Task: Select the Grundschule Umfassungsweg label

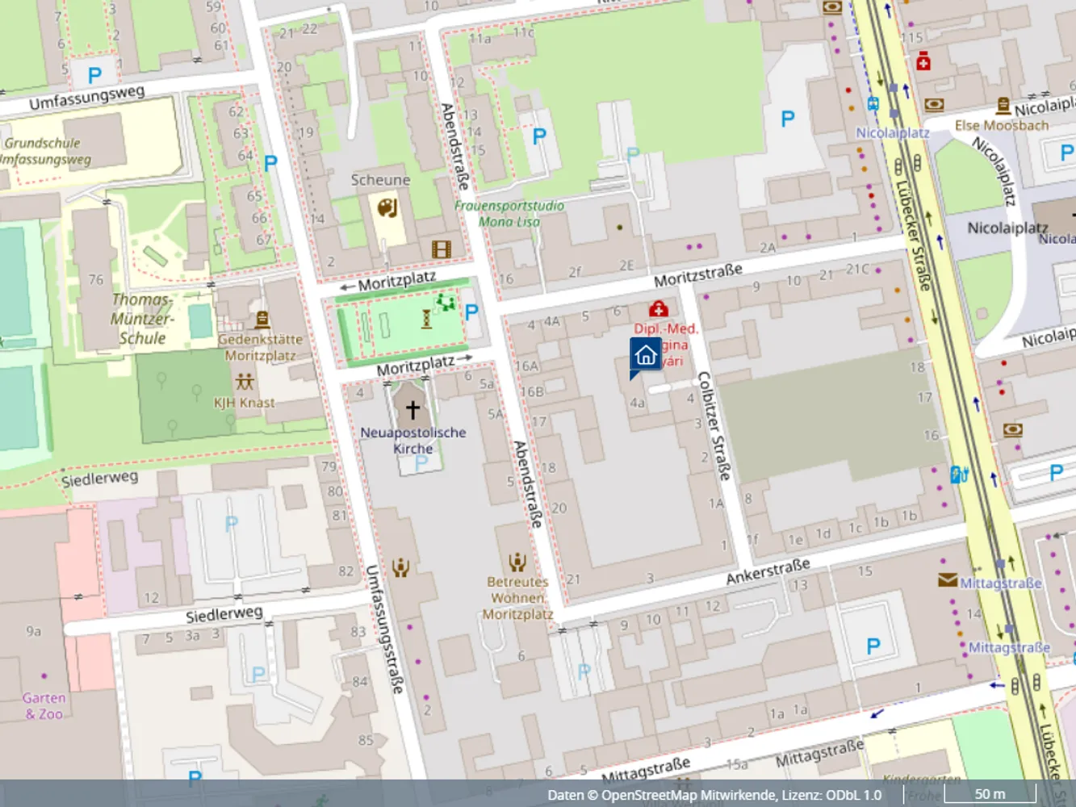Action: [44, 151]
